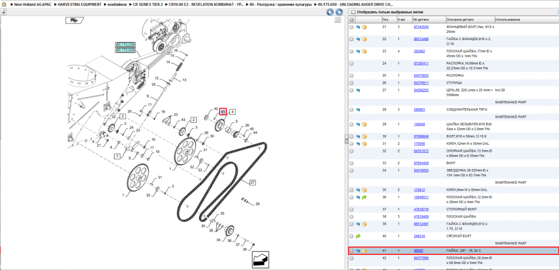Click box icon for bolt 87696849
Screen dimensions: 559x270
tap(364, 137)
